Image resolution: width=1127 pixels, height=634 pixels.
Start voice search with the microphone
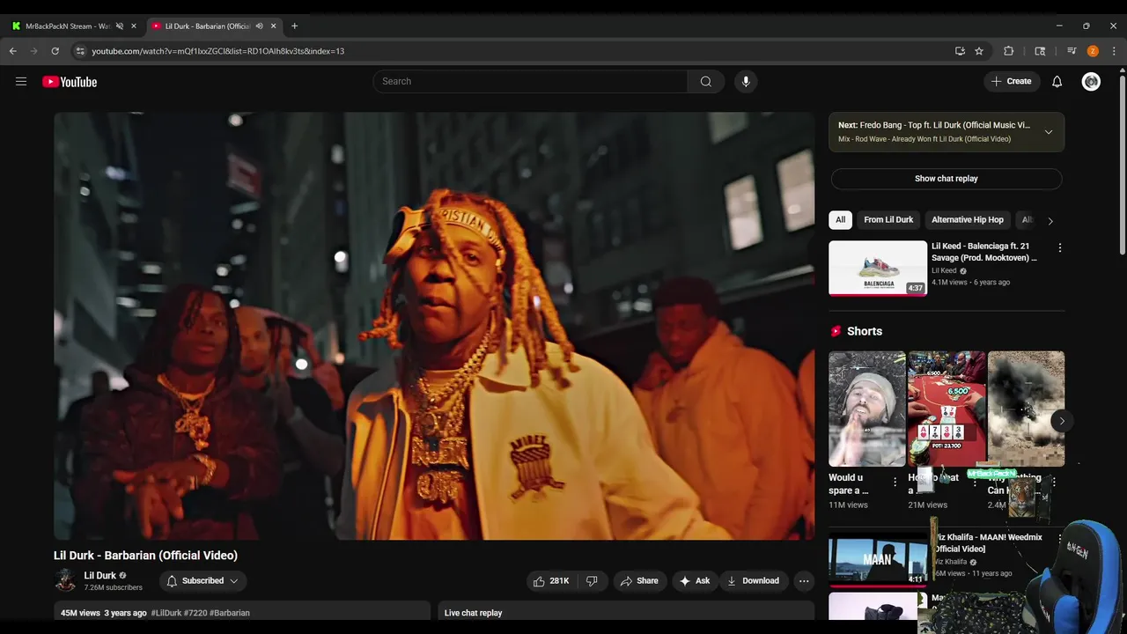(x=746, y=81)
